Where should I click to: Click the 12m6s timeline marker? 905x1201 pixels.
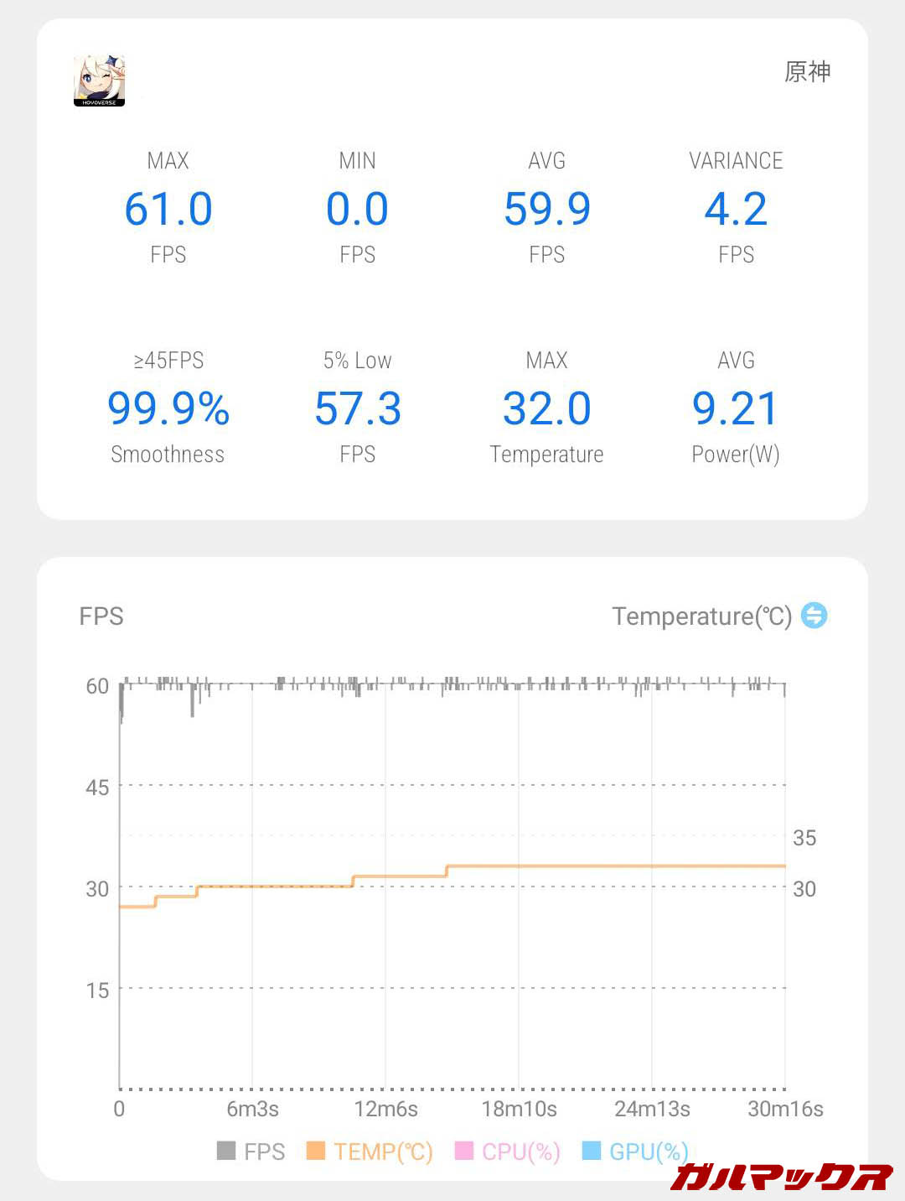point(385,1109)
